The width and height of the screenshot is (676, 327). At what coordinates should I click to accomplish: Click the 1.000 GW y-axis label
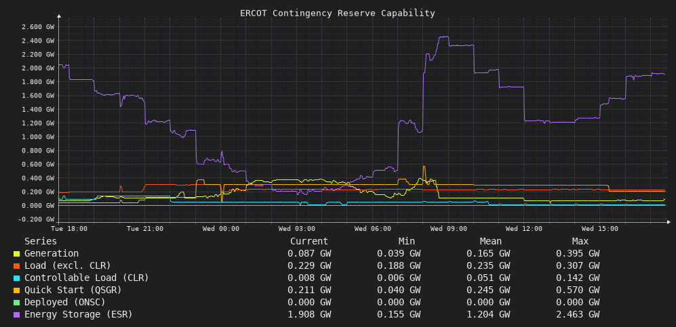point(38,137)
